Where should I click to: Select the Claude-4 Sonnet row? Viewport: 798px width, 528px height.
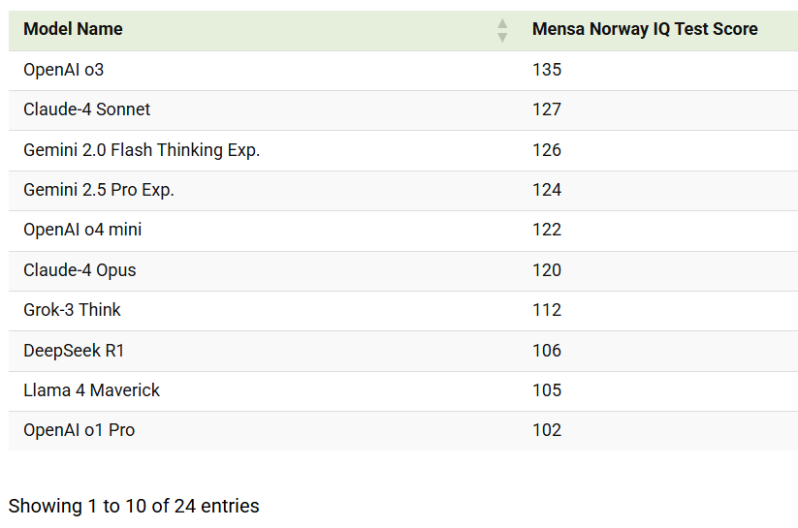[403, 110]
